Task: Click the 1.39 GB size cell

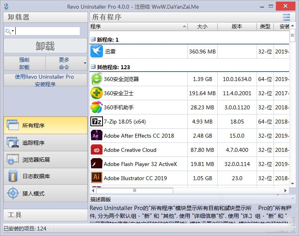Action: point(202,79)
